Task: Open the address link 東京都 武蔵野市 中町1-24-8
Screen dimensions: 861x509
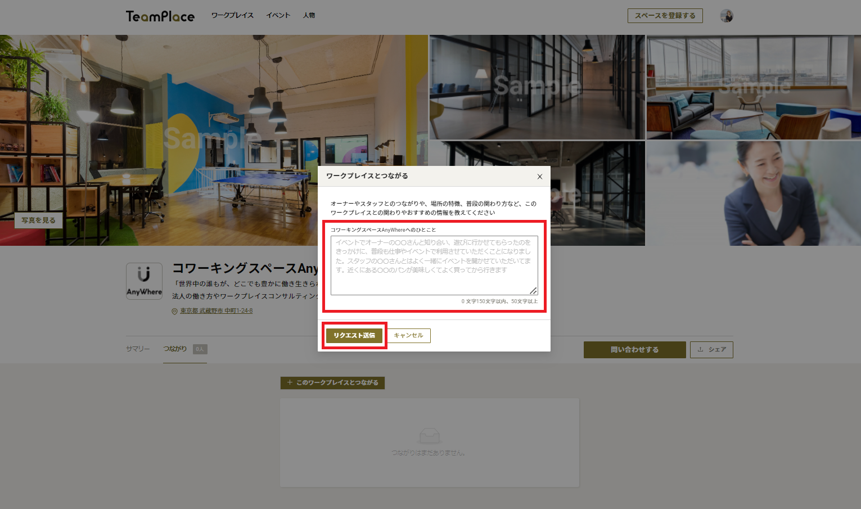Action: 216,311
